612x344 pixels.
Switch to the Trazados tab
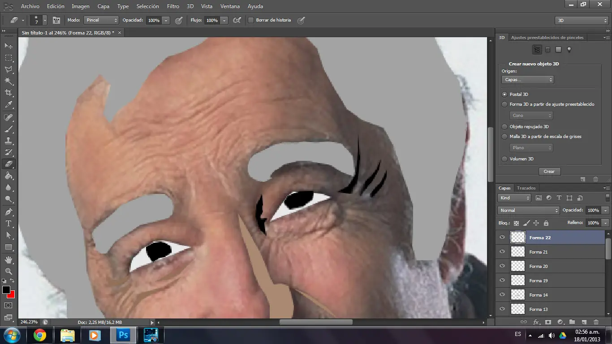[526, 188]
